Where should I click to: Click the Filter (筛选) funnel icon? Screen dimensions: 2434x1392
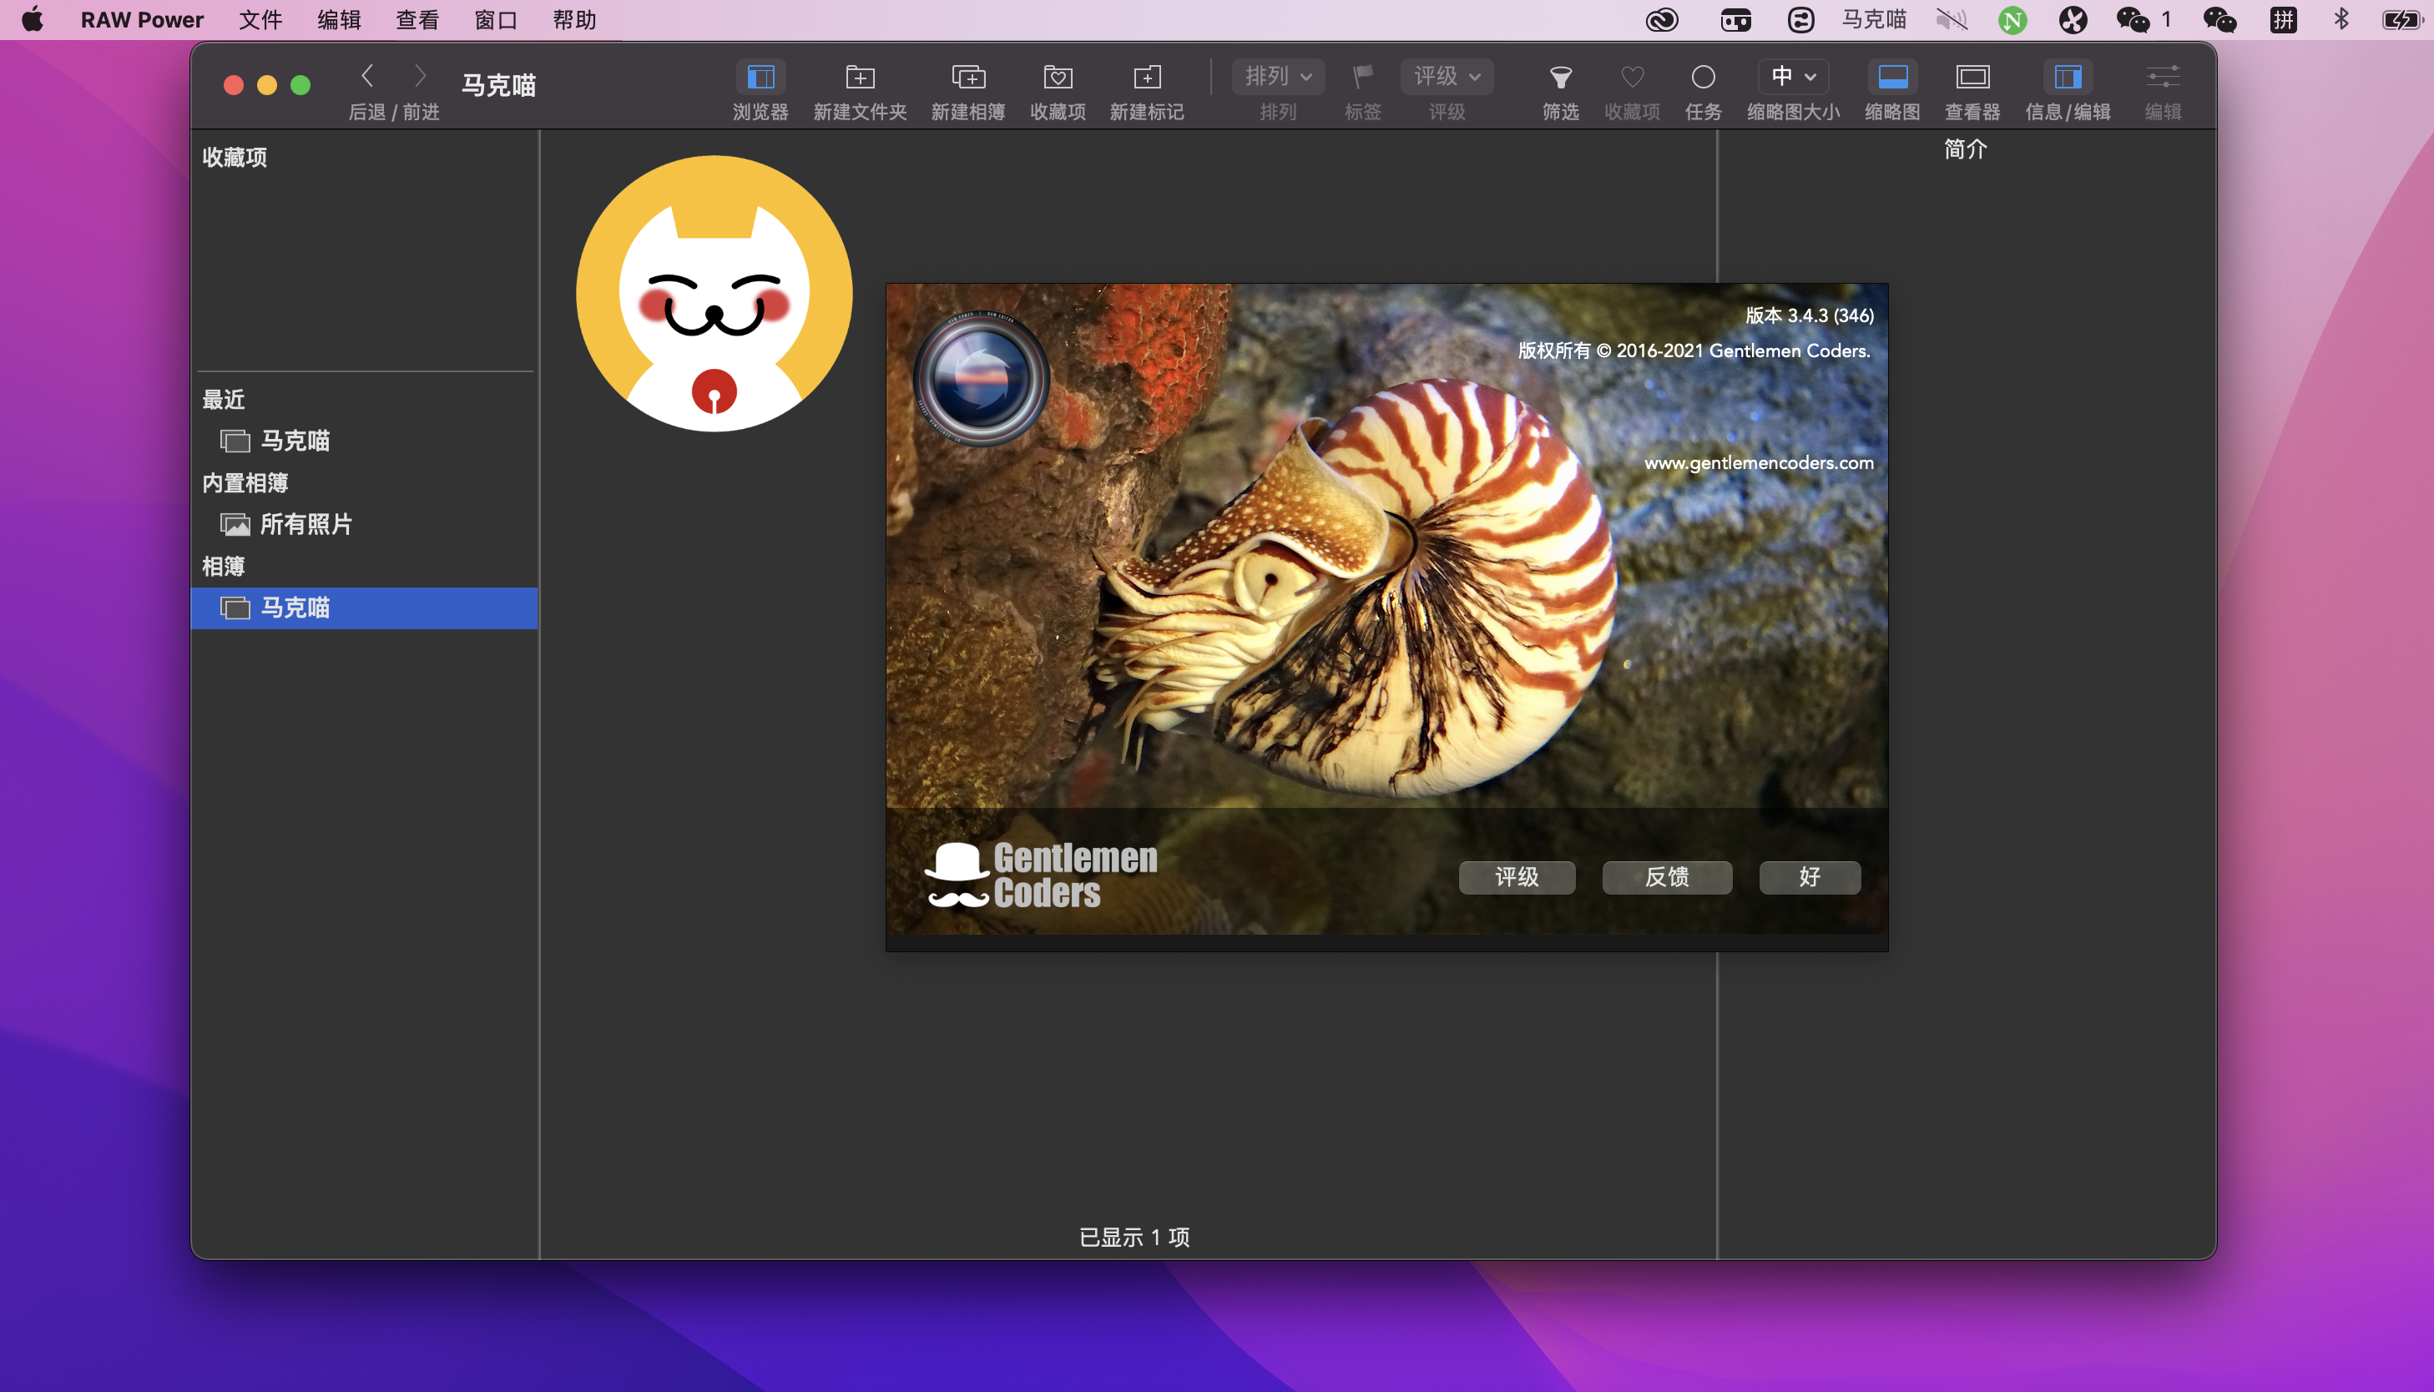tap(1560, 77)
